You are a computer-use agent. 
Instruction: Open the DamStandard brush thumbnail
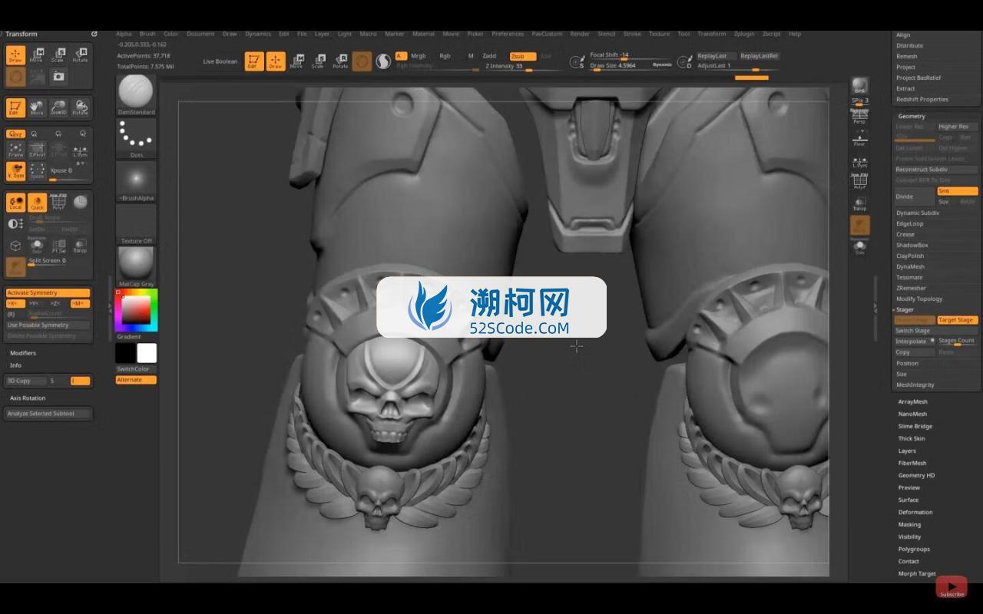136,95
